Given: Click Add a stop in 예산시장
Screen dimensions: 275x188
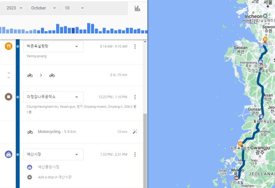Looking at the screenshot, I should click(55, 177).
